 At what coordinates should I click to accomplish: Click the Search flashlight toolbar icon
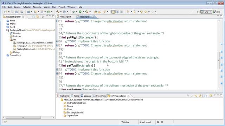pyautogui.click(x=104, y=12)
